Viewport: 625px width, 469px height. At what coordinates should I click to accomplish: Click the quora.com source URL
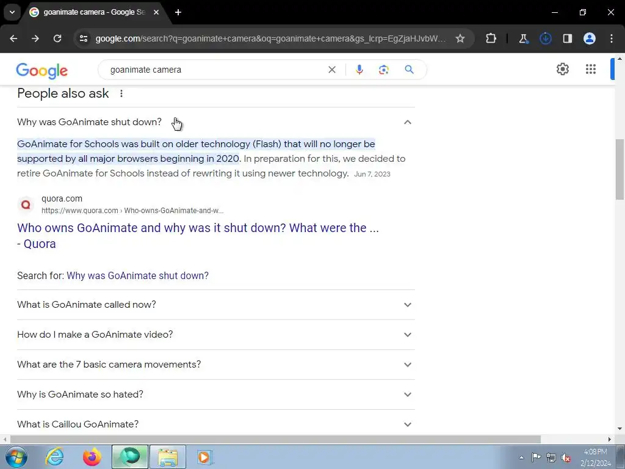tap(132, 211)
